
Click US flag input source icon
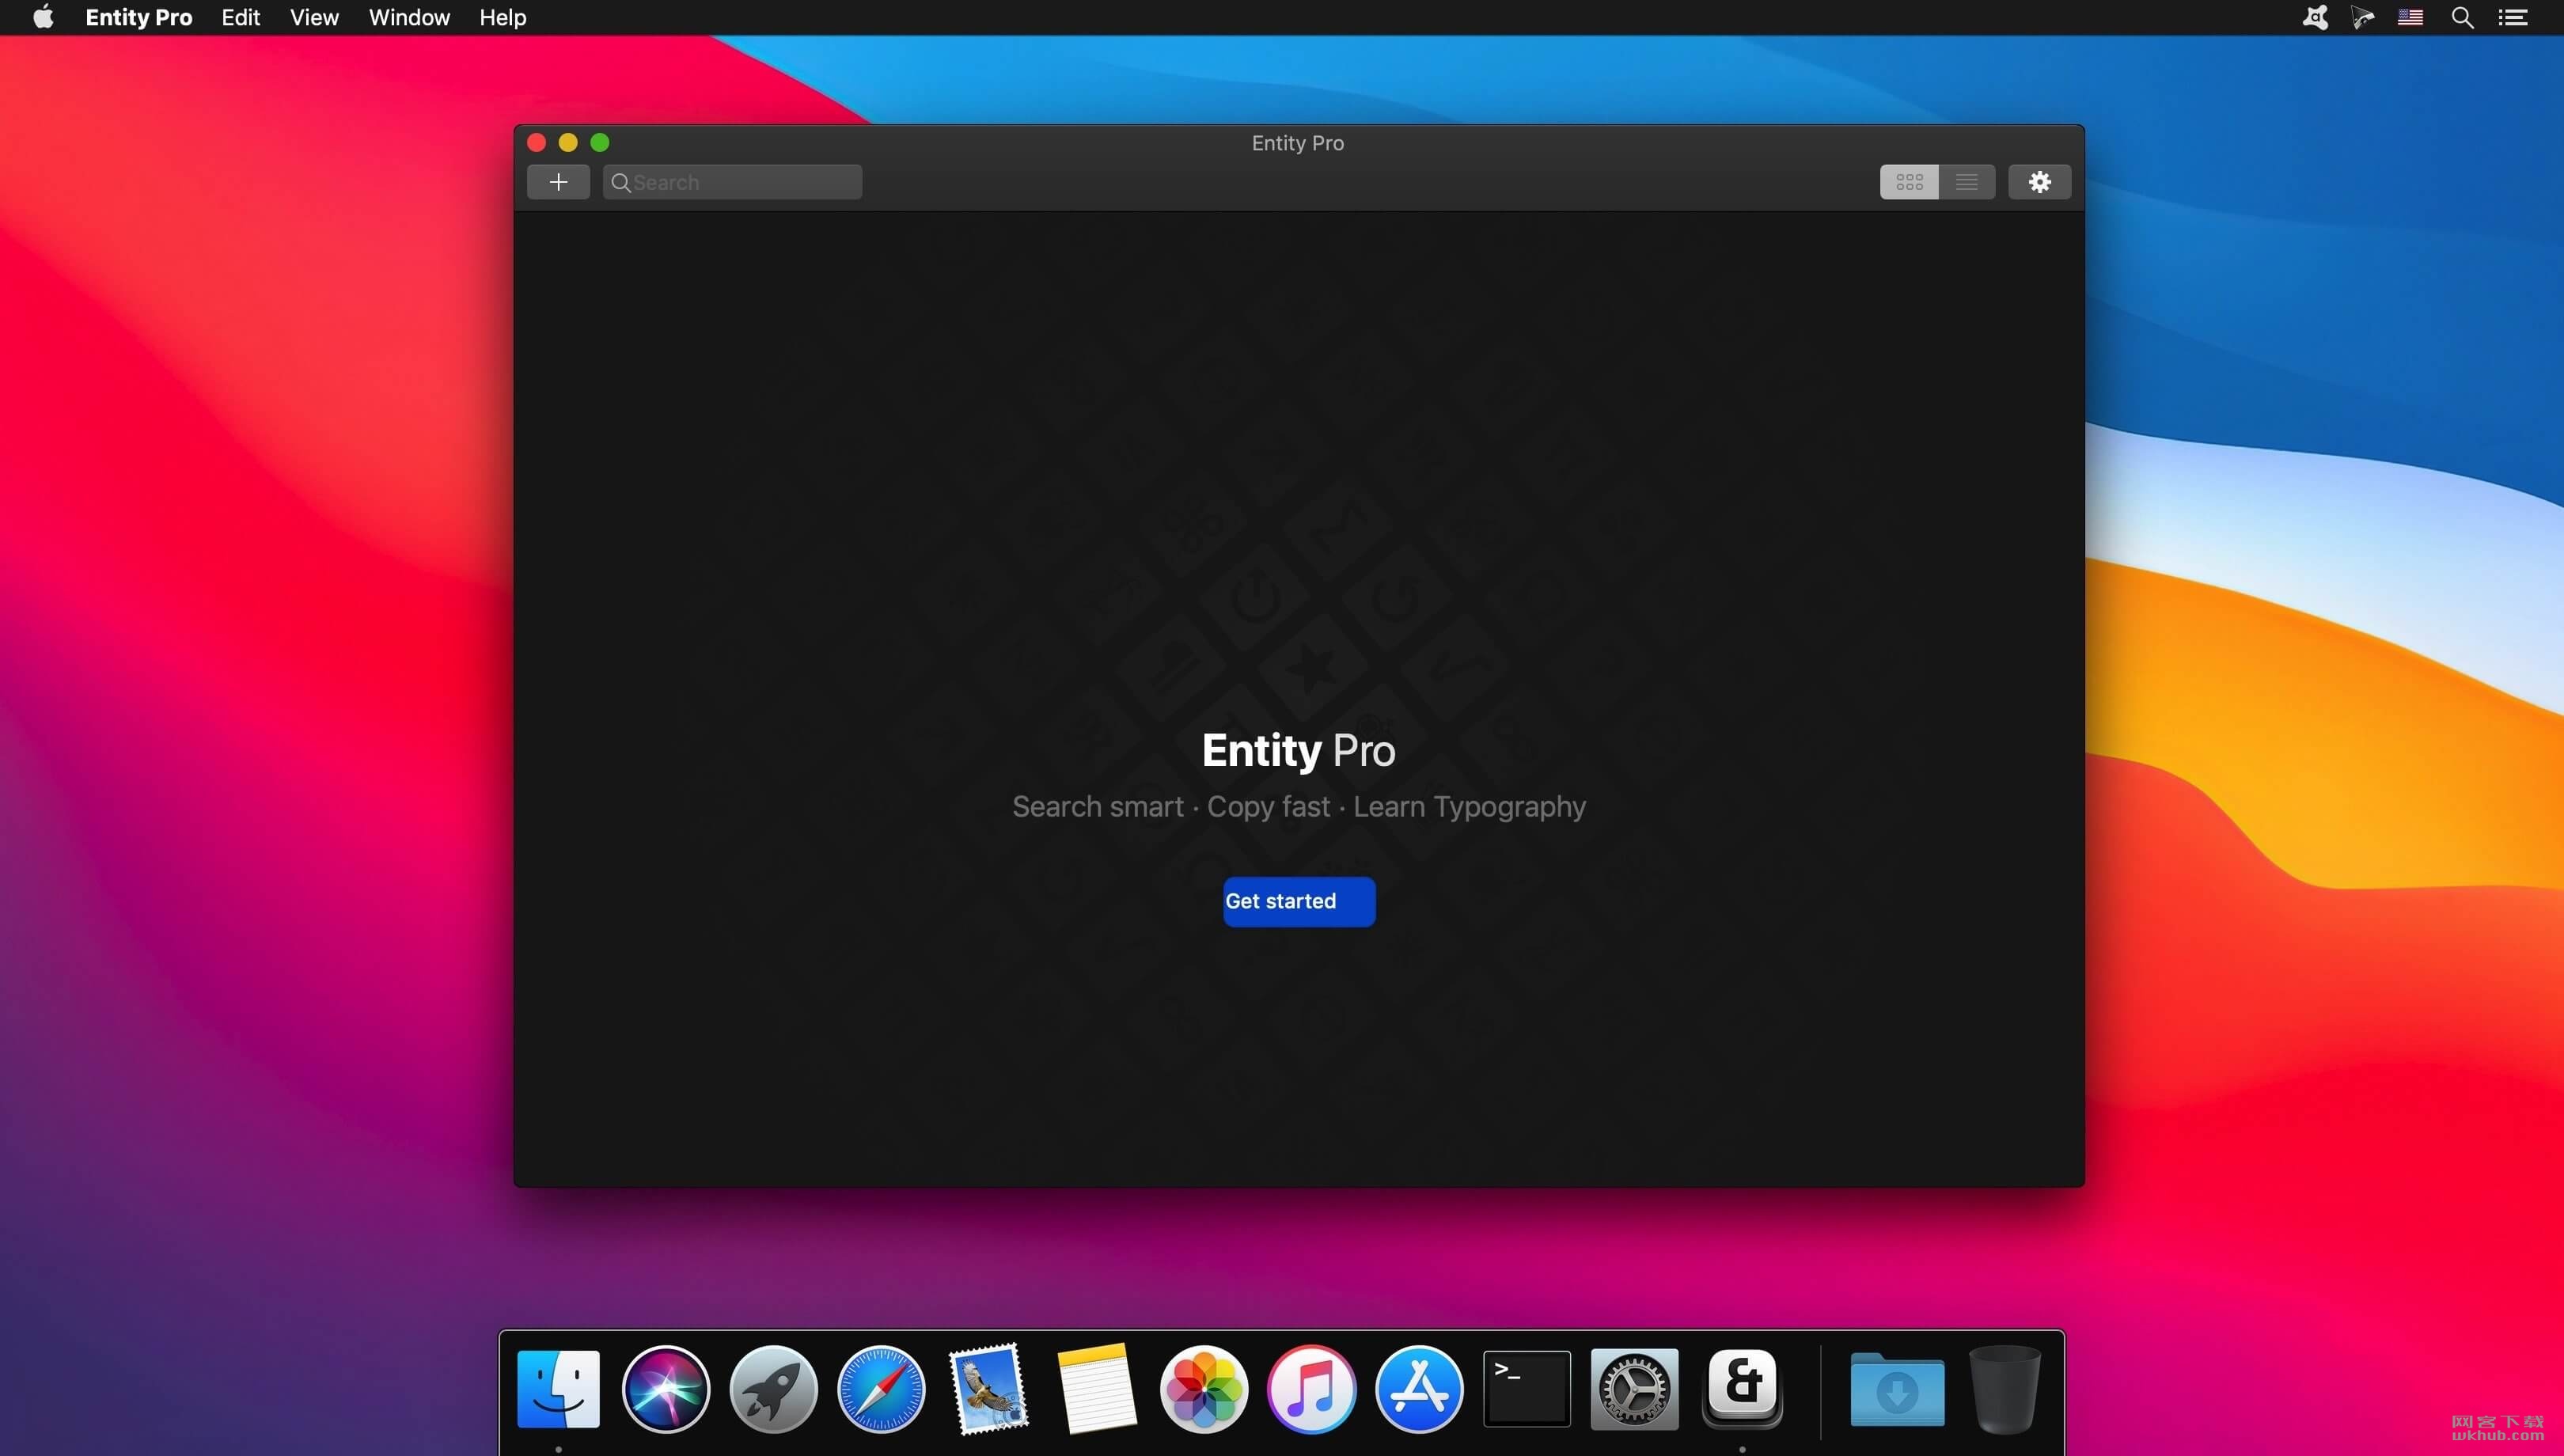point(2410,17)
